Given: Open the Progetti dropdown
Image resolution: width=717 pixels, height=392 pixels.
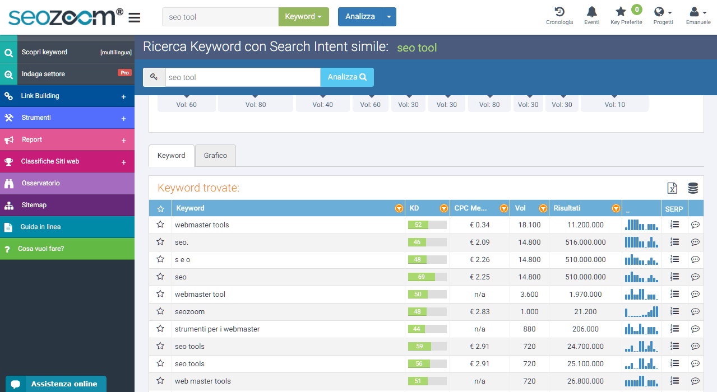Looking at the screenshot, I should click(663, 15).
